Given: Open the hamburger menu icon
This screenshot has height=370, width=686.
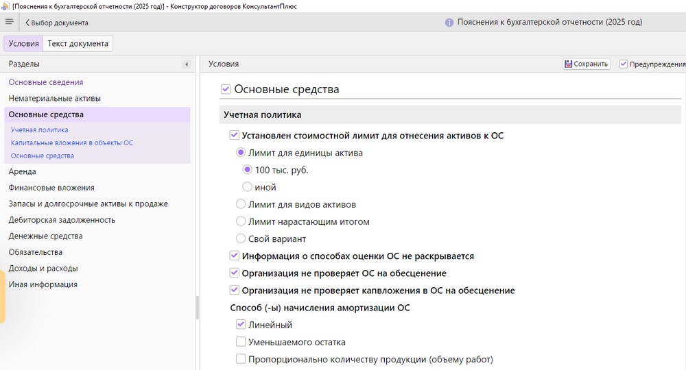Looking at the screenshot, I should click(9, 22).
